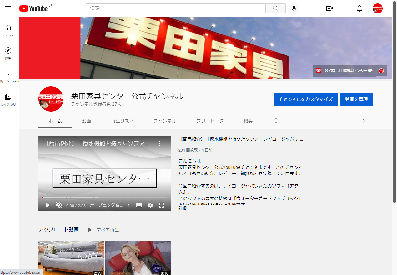Screen dimensions: 397x275
Task: Switch to the 動画 tab
Action: 87,121
